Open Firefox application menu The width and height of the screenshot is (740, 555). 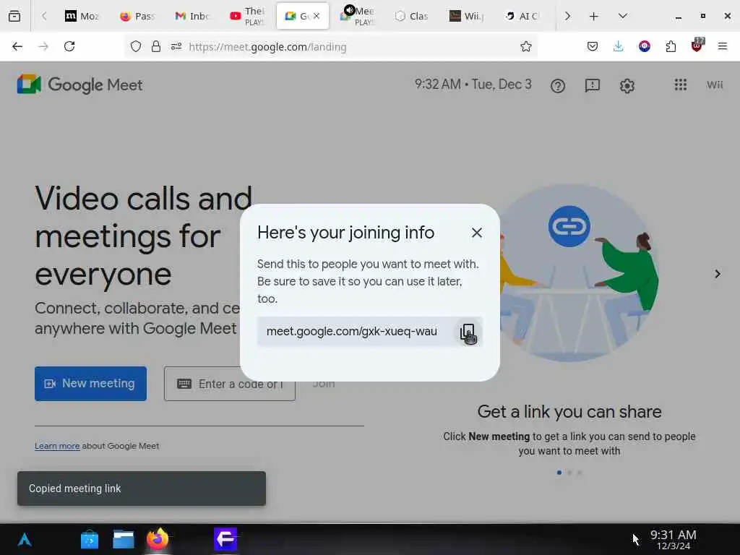[723, 46]
